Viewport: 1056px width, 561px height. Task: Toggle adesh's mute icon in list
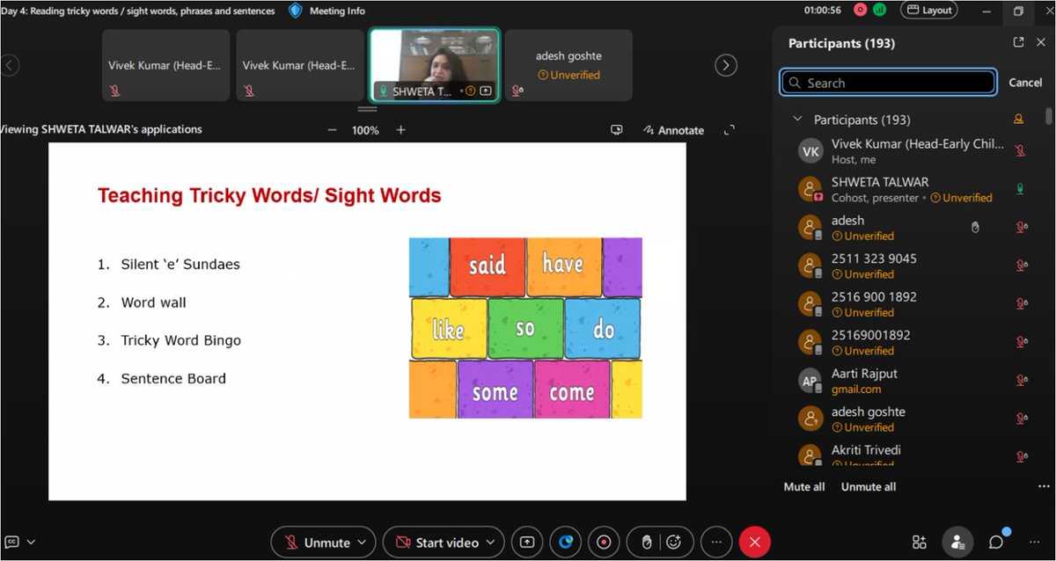(1022, 227)
